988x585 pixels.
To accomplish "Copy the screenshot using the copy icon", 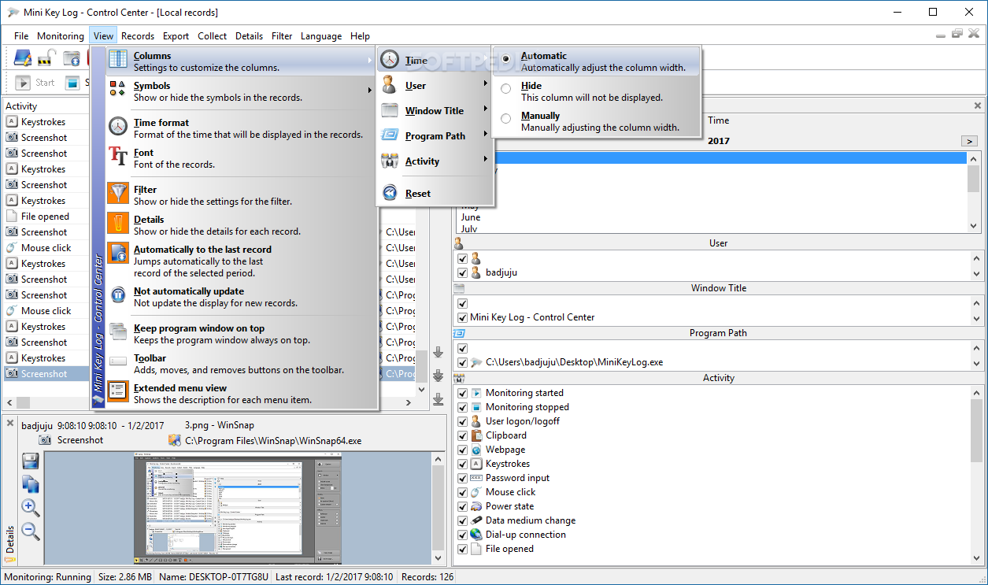I will (30, 483).
